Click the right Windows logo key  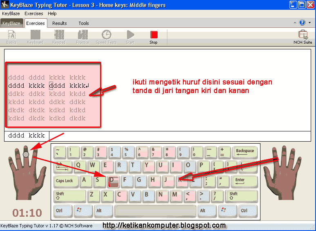click(227, 211)
